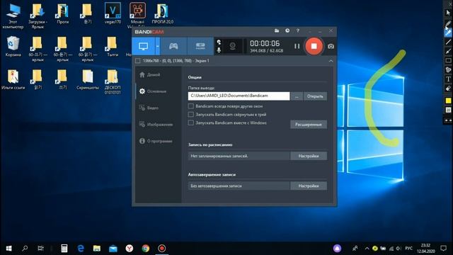Select the Скриншоты desktop folder
Screen dimensions: 453x255
88,79
